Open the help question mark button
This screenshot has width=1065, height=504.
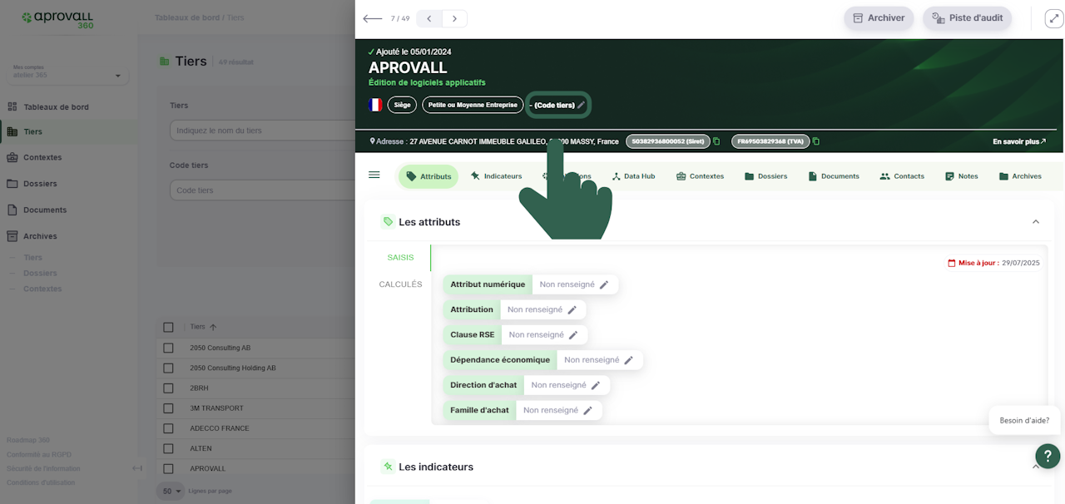coord(1048,456)
